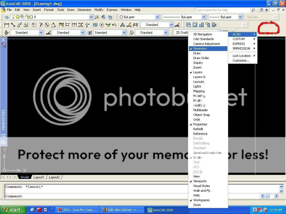Screen dimensions: 286x214
Task: Open text style Standard dropdown
Action: click(41, 33)
